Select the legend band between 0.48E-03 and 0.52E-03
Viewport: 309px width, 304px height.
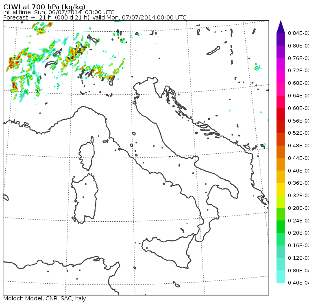pyautogui.click(x=281, y=139)
